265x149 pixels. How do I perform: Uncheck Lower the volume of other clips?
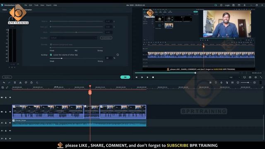coord(51,55)
